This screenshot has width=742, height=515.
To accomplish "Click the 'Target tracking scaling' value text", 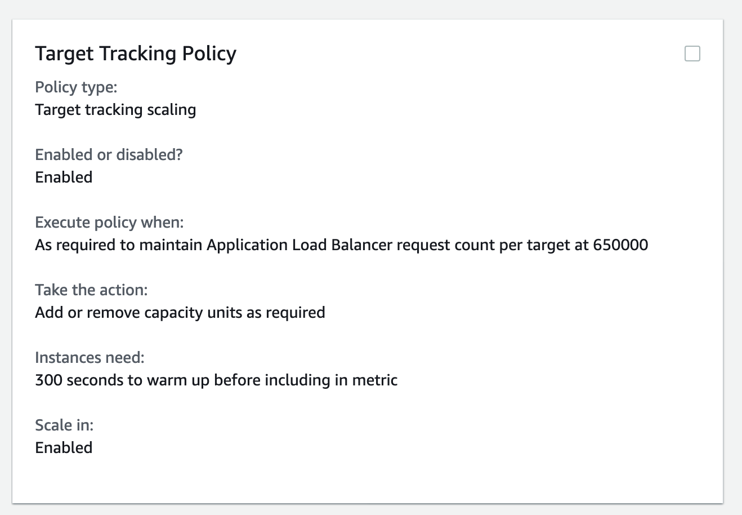I will (115, 110).
